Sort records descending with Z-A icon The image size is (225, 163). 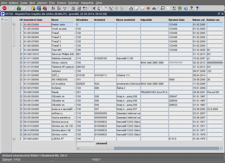coord(59,8)
